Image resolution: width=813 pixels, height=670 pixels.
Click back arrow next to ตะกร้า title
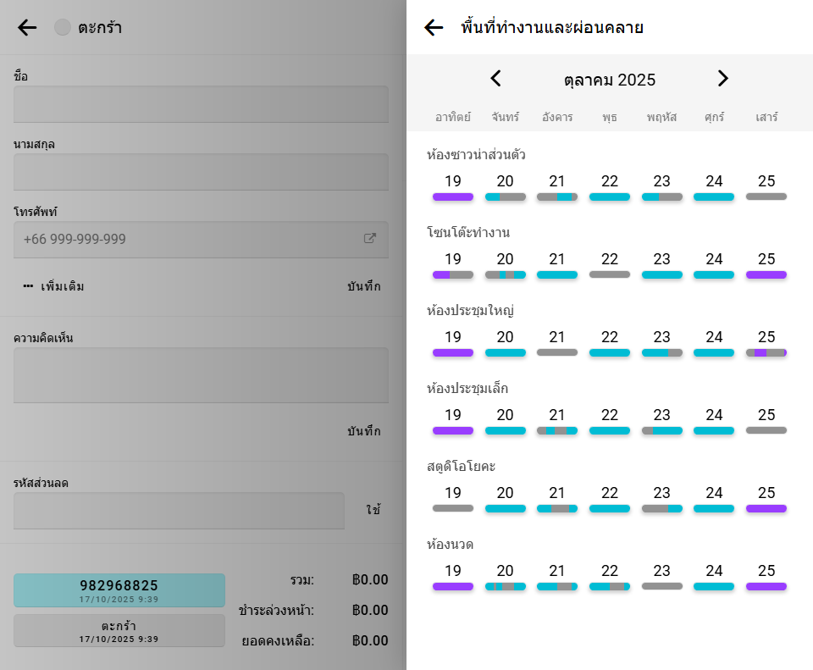tap(27, 28)
